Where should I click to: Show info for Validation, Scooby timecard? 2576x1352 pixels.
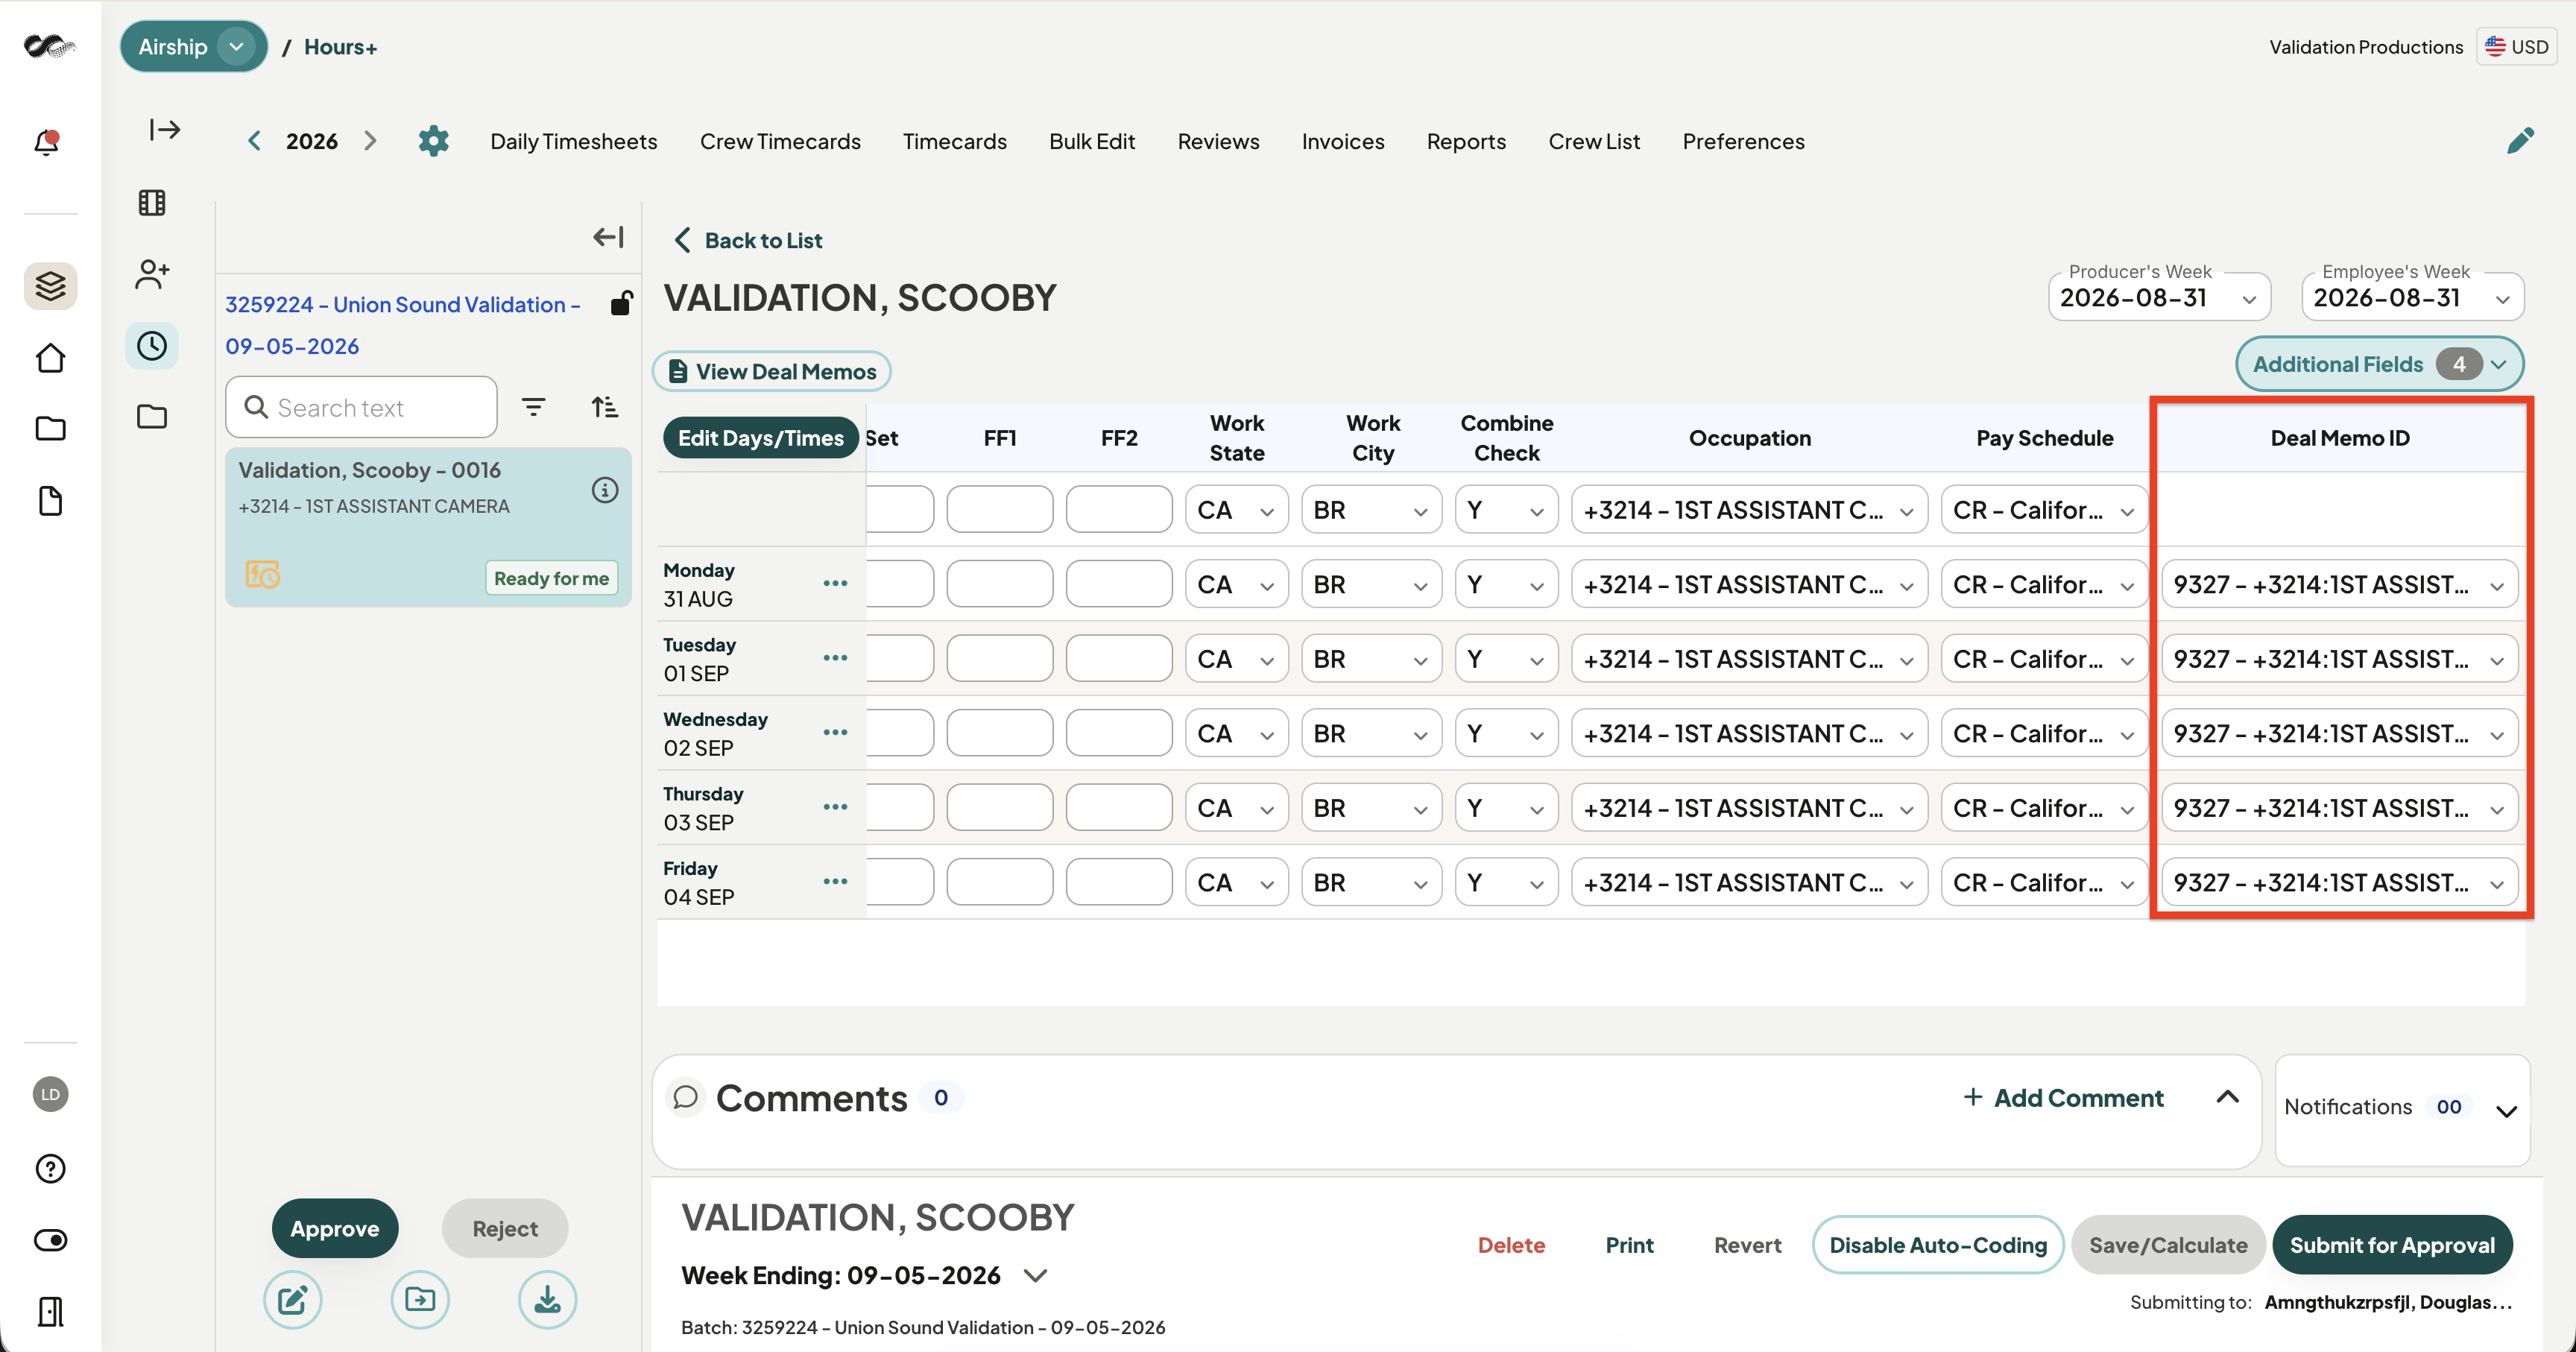[x=605, y=490]
